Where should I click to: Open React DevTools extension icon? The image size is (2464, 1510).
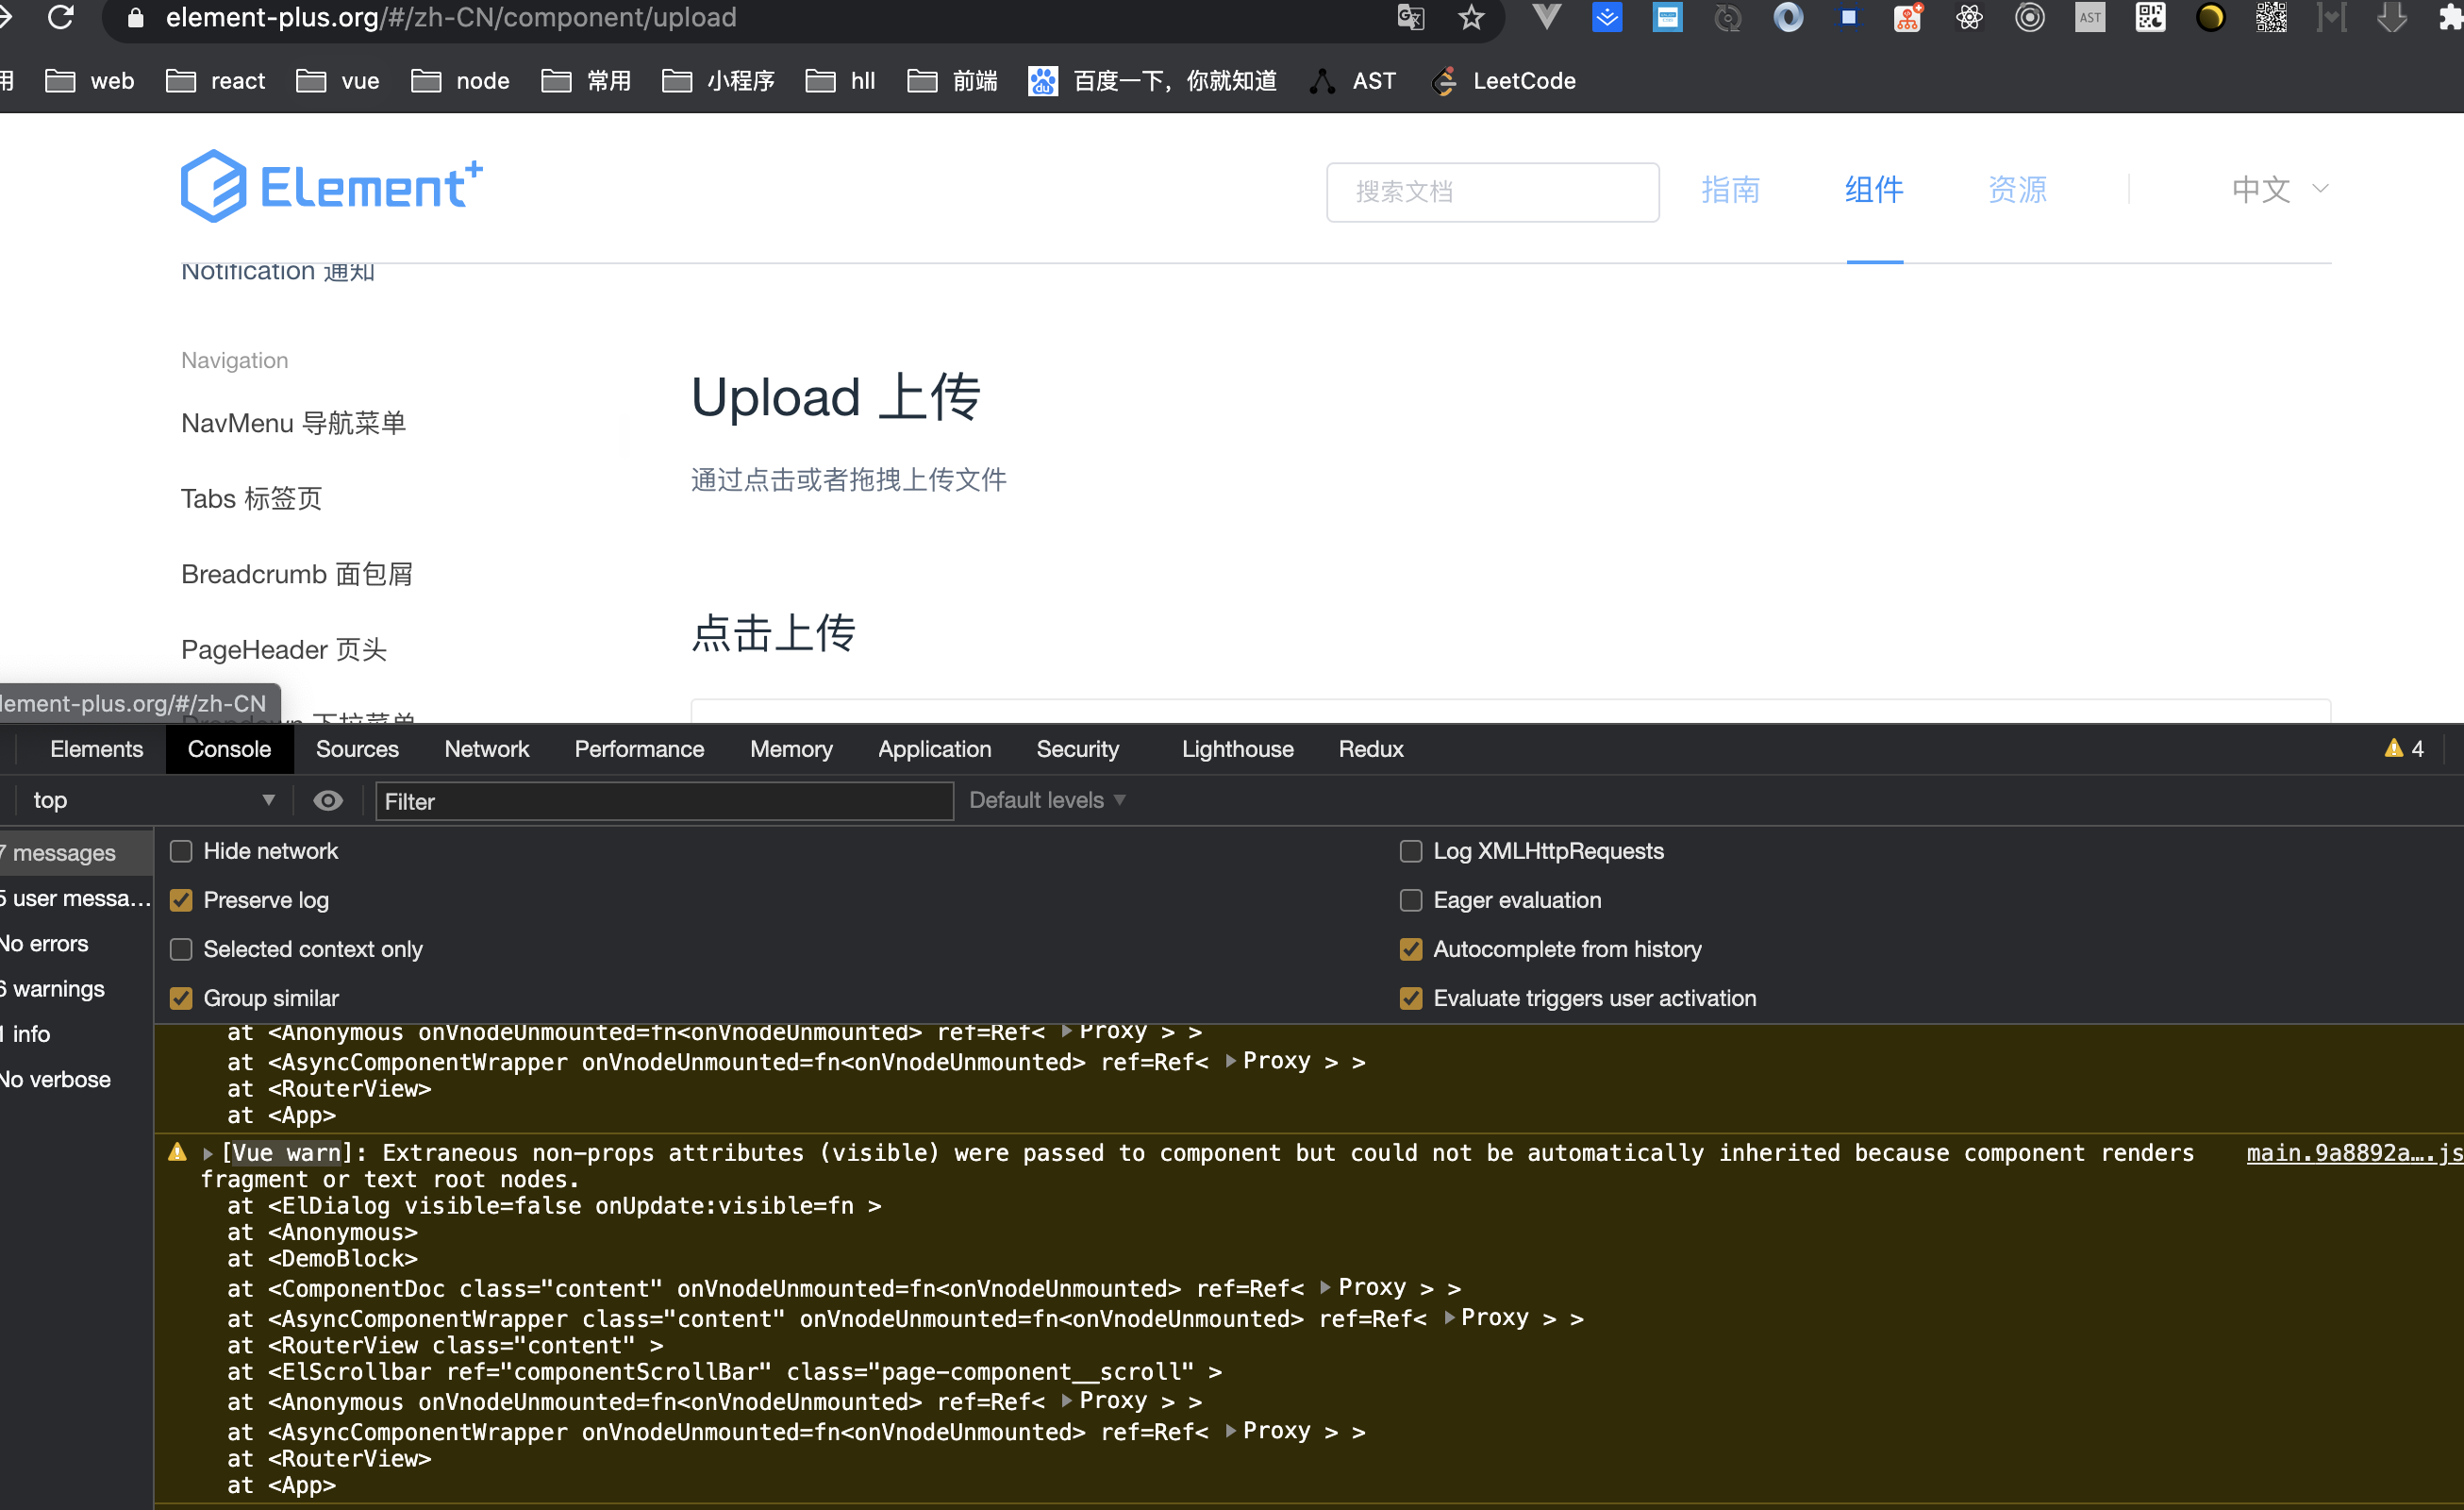click(1969, 18)
